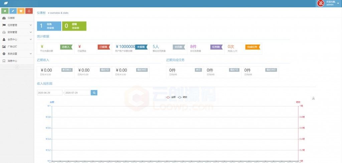Click the 最近7日 income badge
Image resolution: width=342 pixels, height=163 pixels.
click(x=105, y=70)
